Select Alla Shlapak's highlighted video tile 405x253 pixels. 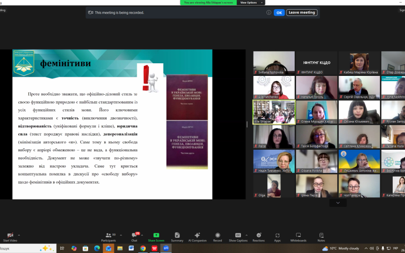pyautogui.click(x=274, y=112)
